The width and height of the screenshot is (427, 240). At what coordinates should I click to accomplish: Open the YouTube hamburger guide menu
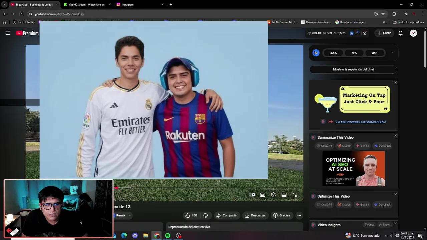(8, 33)
